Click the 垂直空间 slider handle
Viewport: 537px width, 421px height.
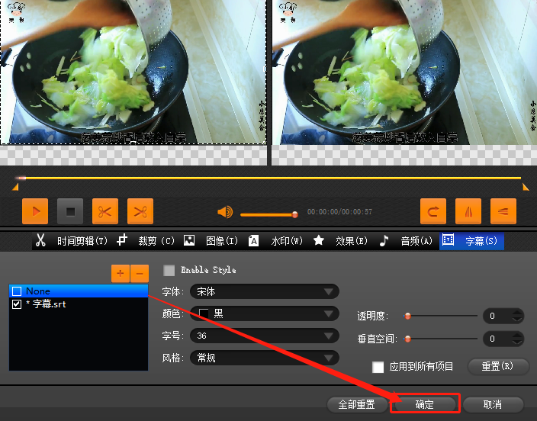pos(407,339)
